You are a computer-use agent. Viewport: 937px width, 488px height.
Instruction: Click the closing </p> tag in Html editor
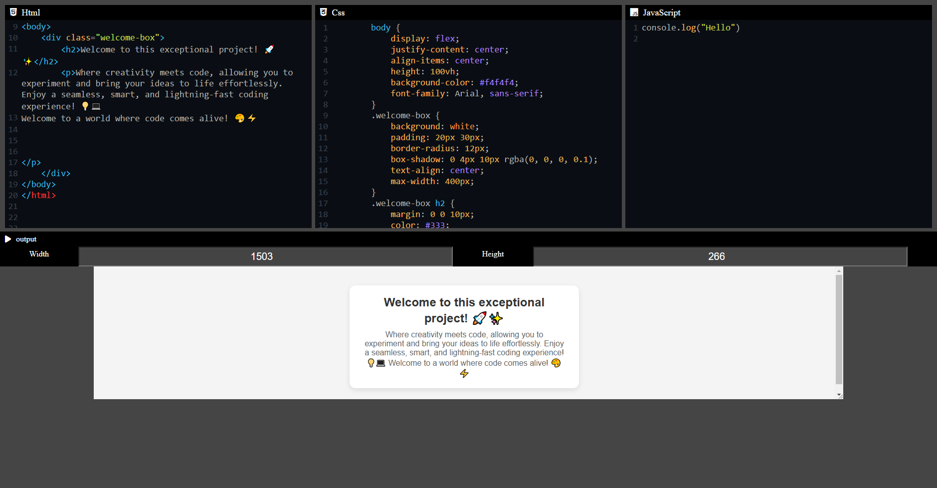[x=31, y=162]
